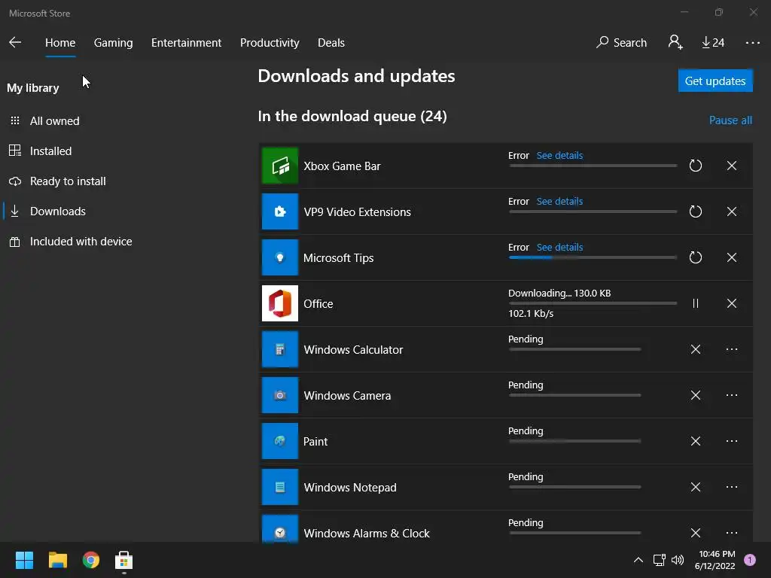See details for Microsoft Tips error
Screen dimensions: 771x578
click(559, 247)
